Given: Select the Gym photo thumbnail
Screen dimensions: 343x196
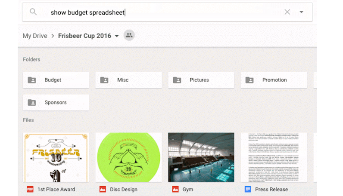Looking at the screenshot, I should pyautogui.click(x=201, y=157).
